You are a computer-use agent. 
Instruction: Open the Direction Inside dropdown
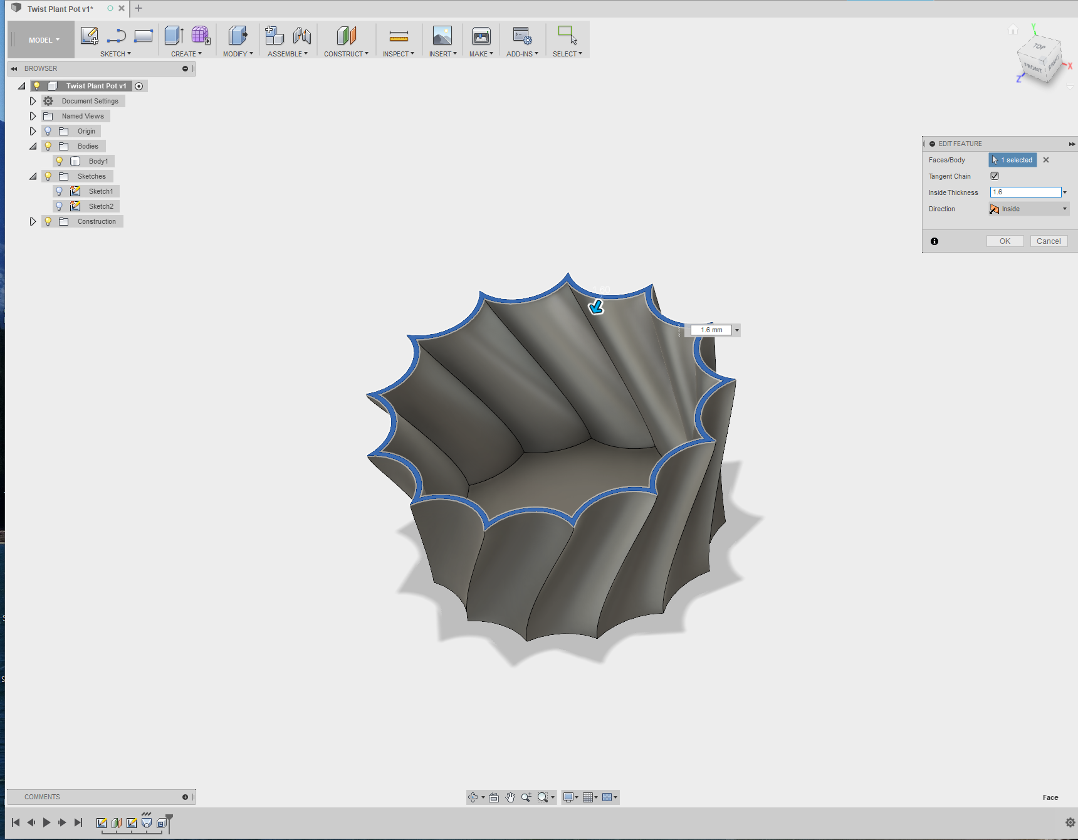1028,209
